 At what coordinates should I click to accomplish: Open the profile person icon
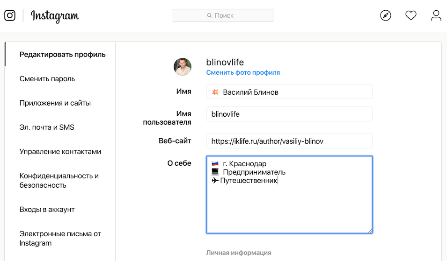click(x=436, y=15)
